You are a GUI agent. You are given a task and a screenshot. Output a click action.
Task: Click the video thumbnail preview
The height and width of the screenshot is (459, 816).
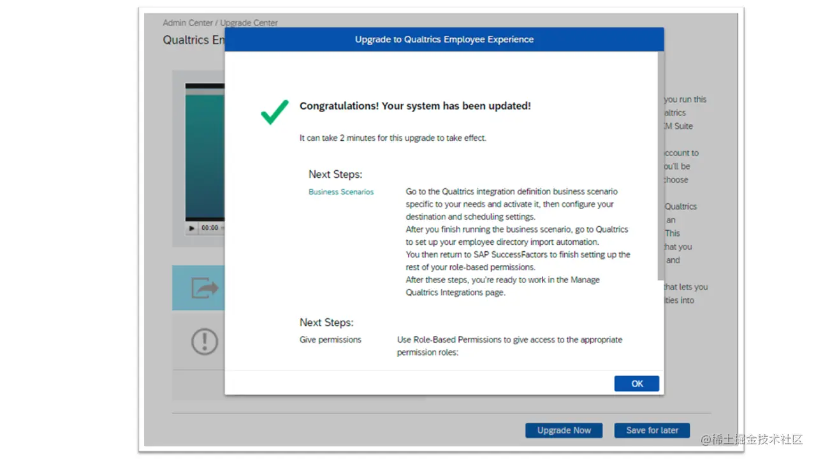[205, 153]
